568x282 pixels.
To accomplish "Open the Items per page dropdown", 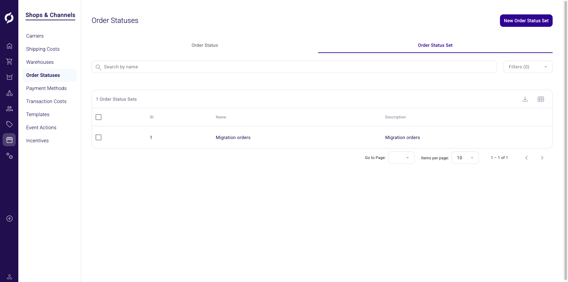I will 465,158.
